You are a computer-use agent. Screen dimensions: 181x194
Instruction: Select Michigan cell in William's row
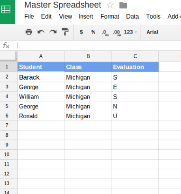pos(88,97)
